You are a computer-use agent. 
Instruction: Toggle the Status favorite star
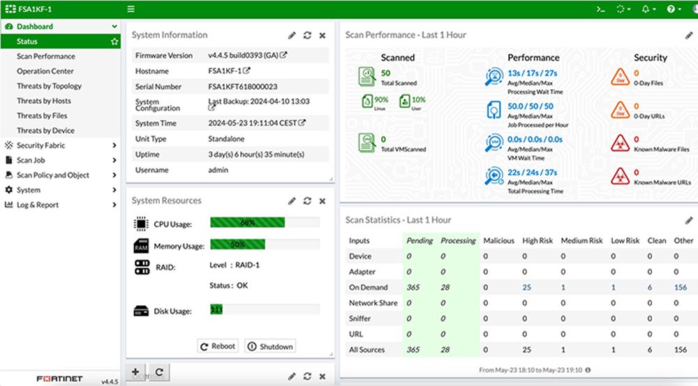click(114, 42)
